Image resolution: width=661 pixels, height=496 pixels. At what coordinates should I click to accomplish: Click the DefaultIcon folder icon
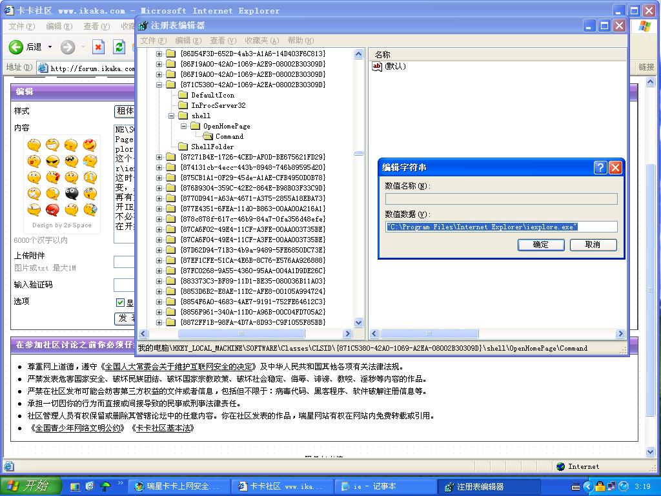(183, 95)
